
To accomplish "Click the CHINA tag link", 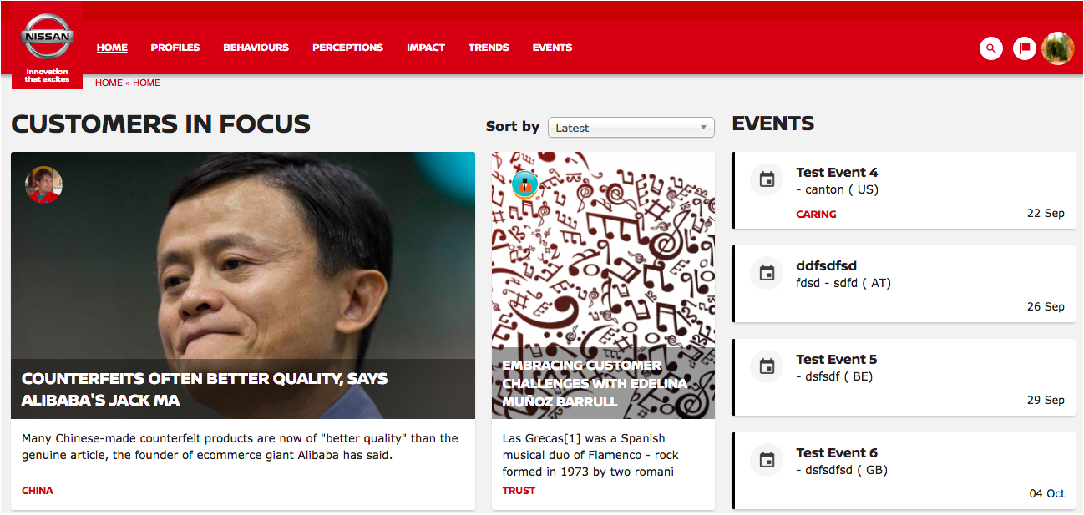I will point(38,491).
